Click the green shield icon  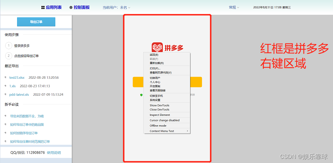click(x=141, y=95)
